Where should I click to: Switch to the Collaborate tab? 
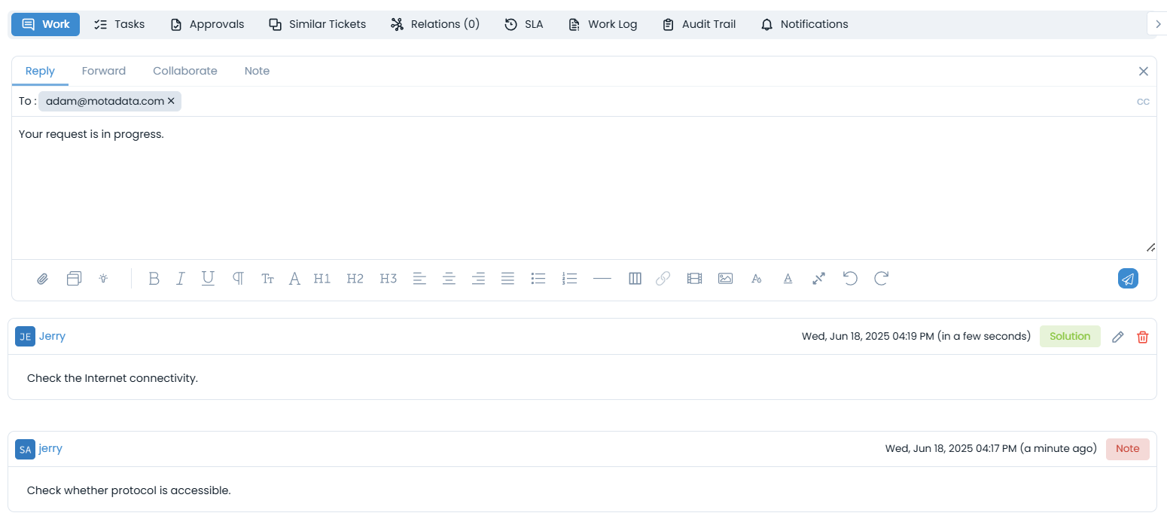184,71
